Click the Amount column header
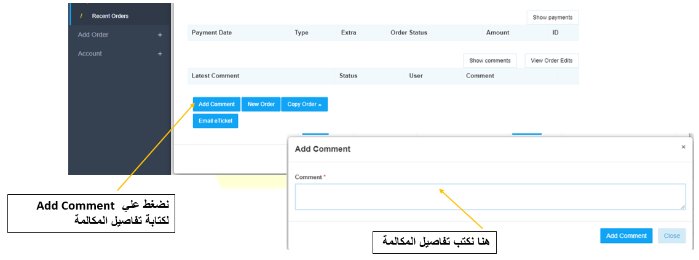This screenshot has height=260, width=699. pyautogui.click(x=497, y=33)
